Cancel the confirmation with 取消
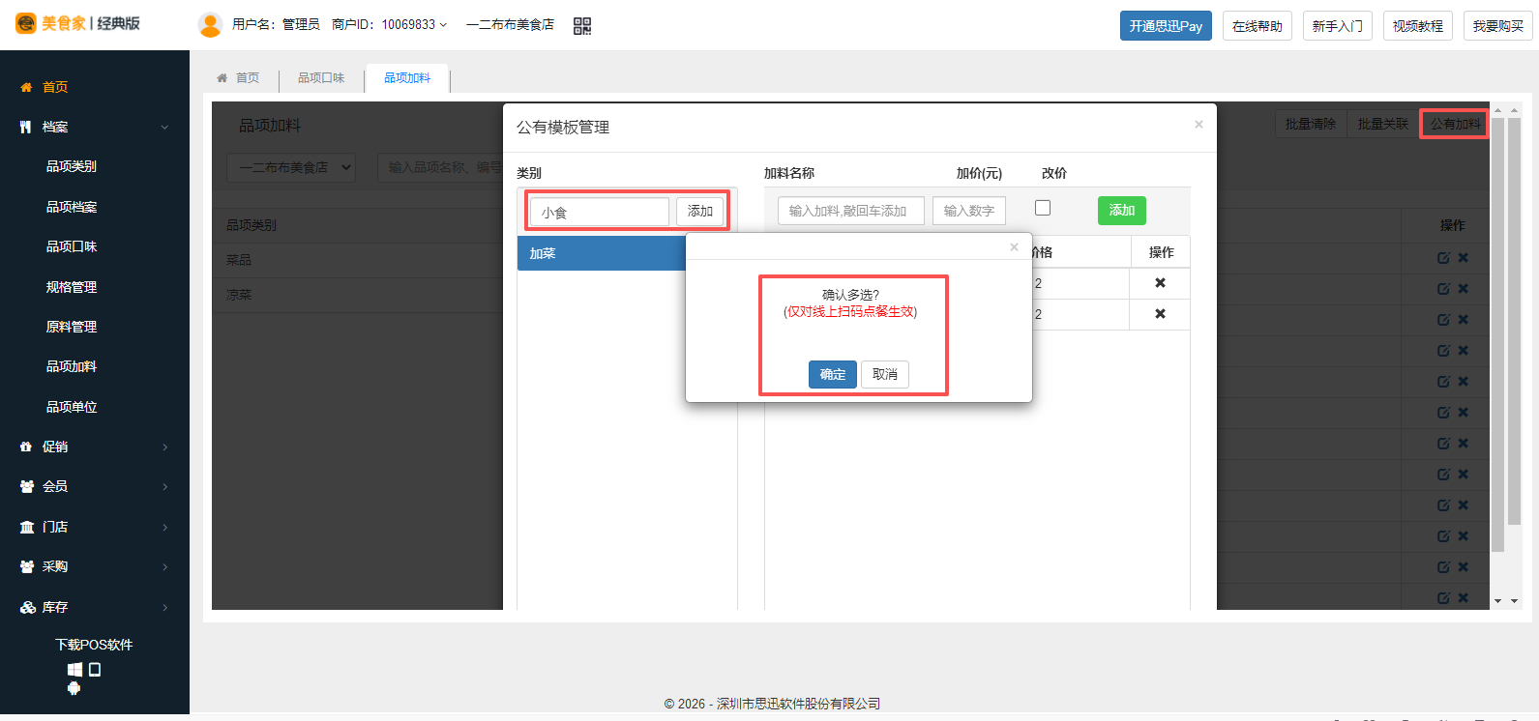Screen dimensions: 1539x721 pos(885,374)
